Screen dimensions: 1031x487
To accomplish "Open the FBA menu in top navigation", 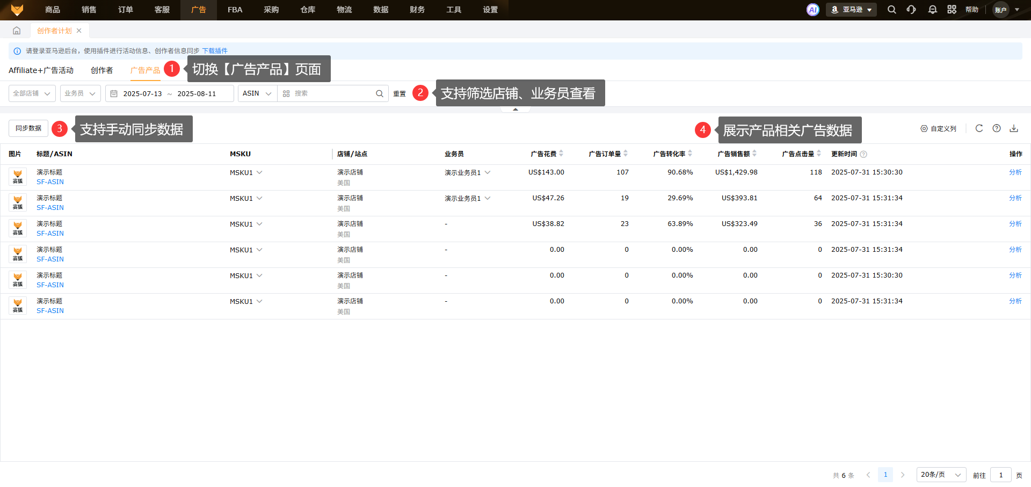I will pyautogui.click(x=235, y=10).
